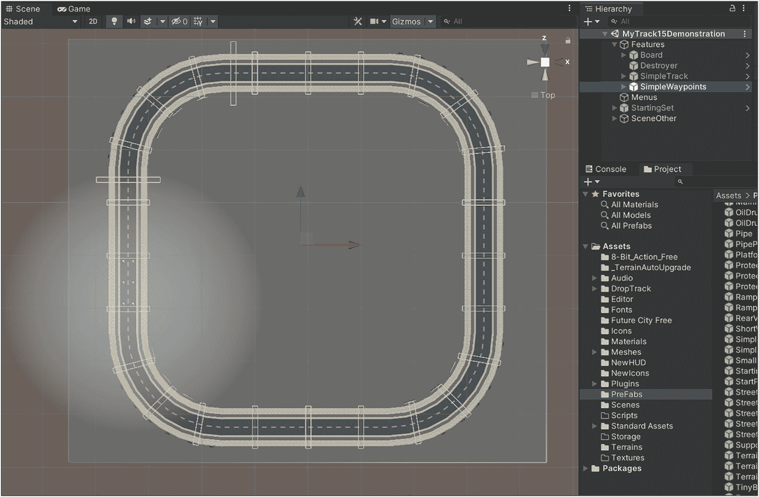Click orientation gizmo Z axis cone
Screen dimensions: 759x497
pos(545,48)
